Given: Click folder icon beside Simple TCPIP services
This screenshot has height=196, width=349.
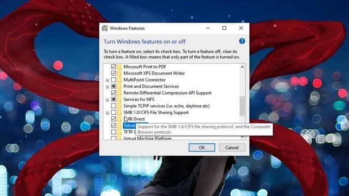Looking at the screenshot, I should tap(119, 106).
